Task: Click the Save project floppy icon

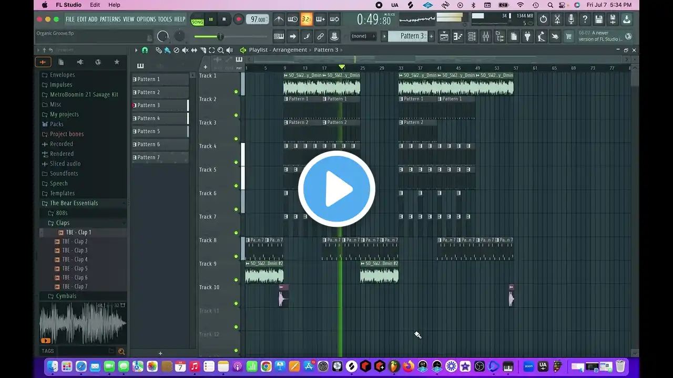Action: point(599,19)
